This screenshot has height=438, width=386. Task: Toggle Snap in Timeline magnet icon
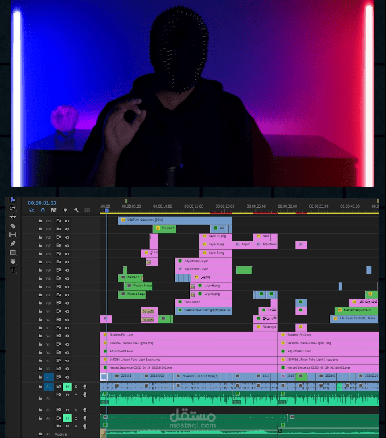pyautogui.click(x=42, y=210)
